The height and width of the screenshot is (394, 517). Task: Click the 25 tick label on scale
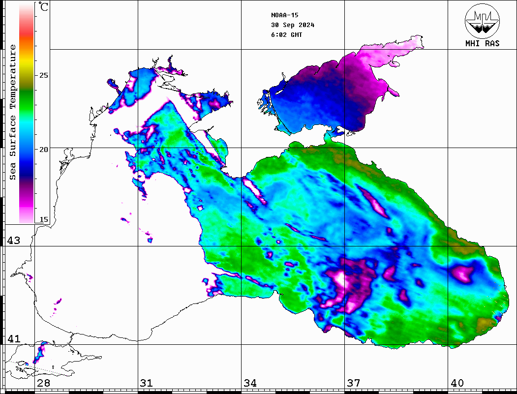[43, 75]
